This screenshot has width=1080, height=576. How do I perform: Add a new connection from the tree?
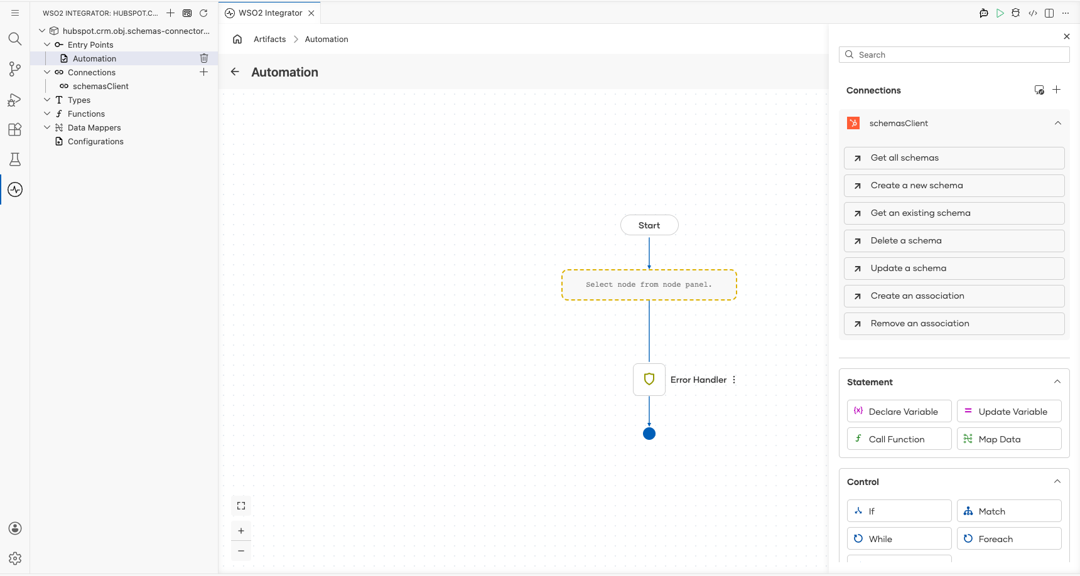click(204, 72)
